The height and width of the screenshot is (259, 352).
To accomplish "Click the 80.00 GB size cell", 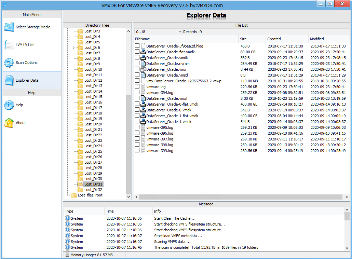I will point(248,52).
